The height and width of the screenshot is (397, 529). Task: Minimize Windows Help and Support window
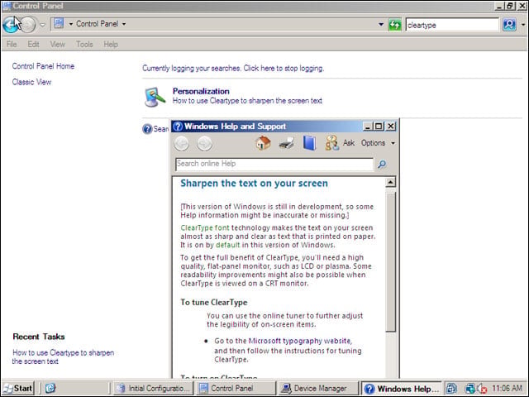pyautogui.click(x=368, y=127)
